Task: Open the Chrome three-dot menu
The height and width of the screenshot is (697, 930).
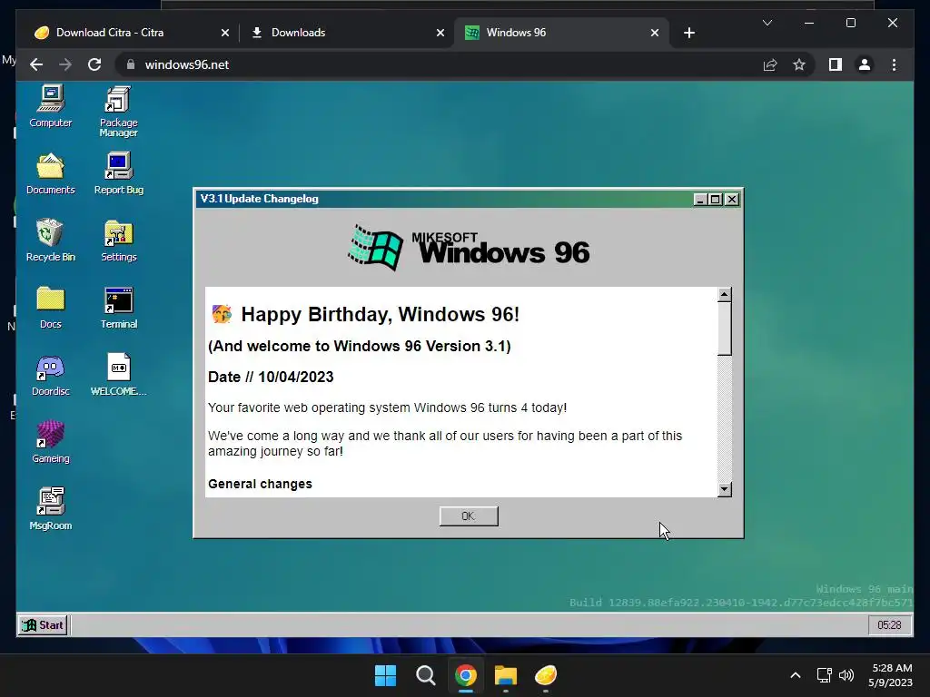Action: 894,64
